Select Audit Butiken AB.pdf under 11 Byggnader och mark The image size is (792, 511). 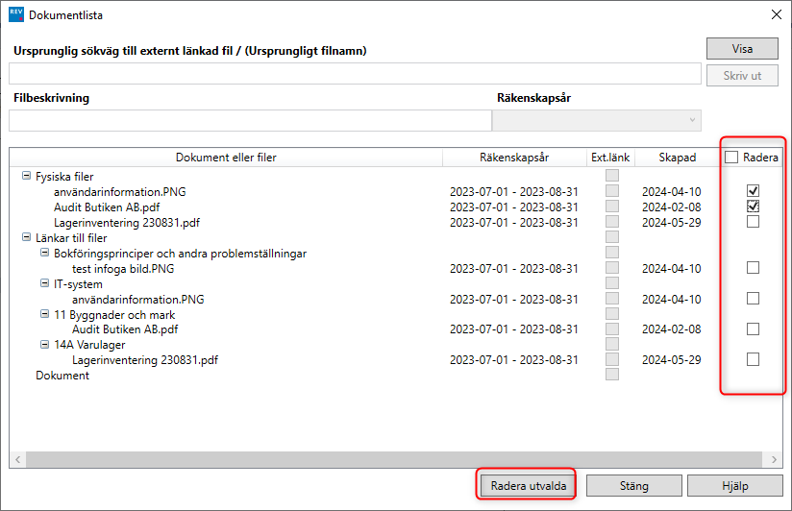(125, 329)
